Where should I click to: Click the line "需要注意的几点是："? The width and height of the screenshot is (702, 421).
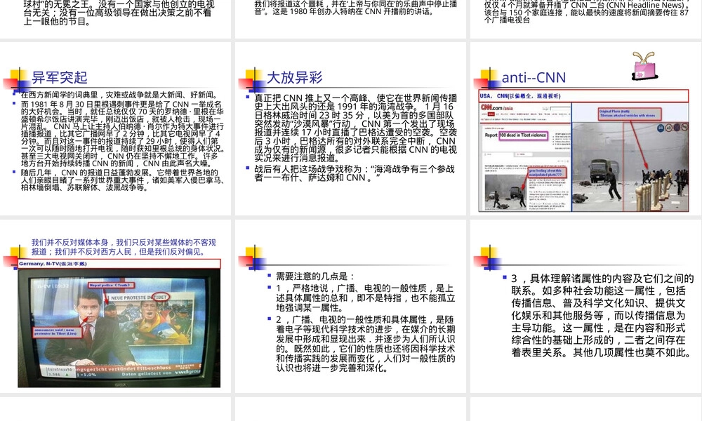[315, 276]
